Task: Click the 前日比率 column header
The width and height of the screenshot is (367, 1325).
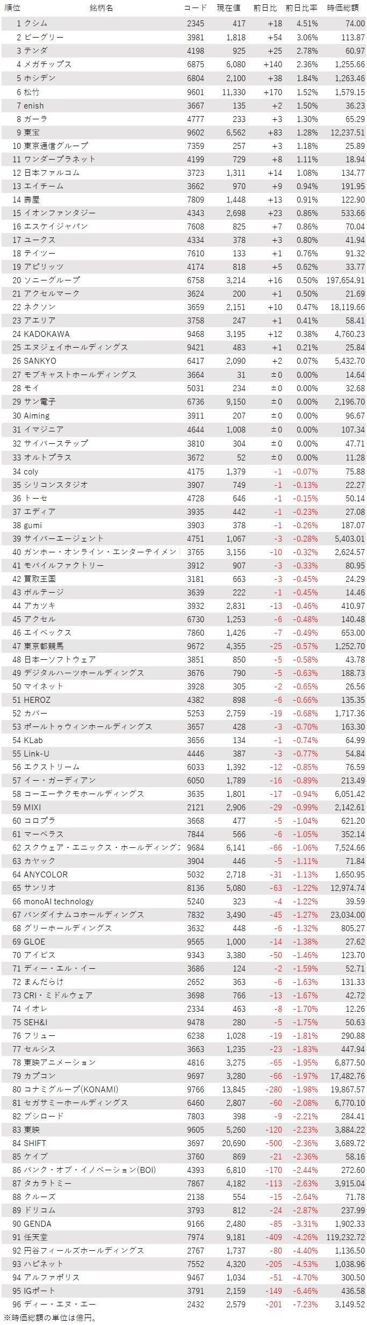Action: click(x=301, y=8)
